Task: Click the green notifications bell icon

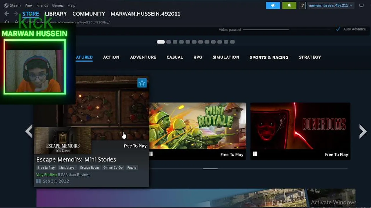Action: pyautogui.click(x=289, y=5)
